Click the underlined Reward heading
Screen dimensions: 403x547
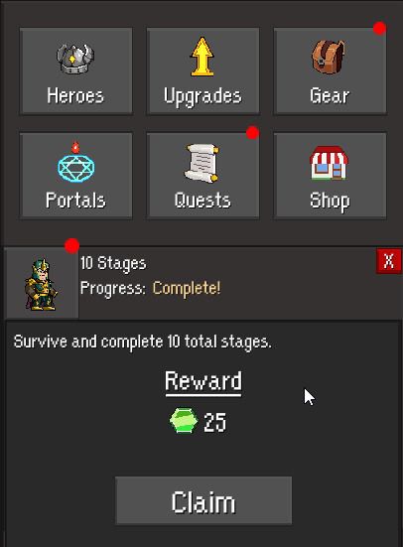203,382
